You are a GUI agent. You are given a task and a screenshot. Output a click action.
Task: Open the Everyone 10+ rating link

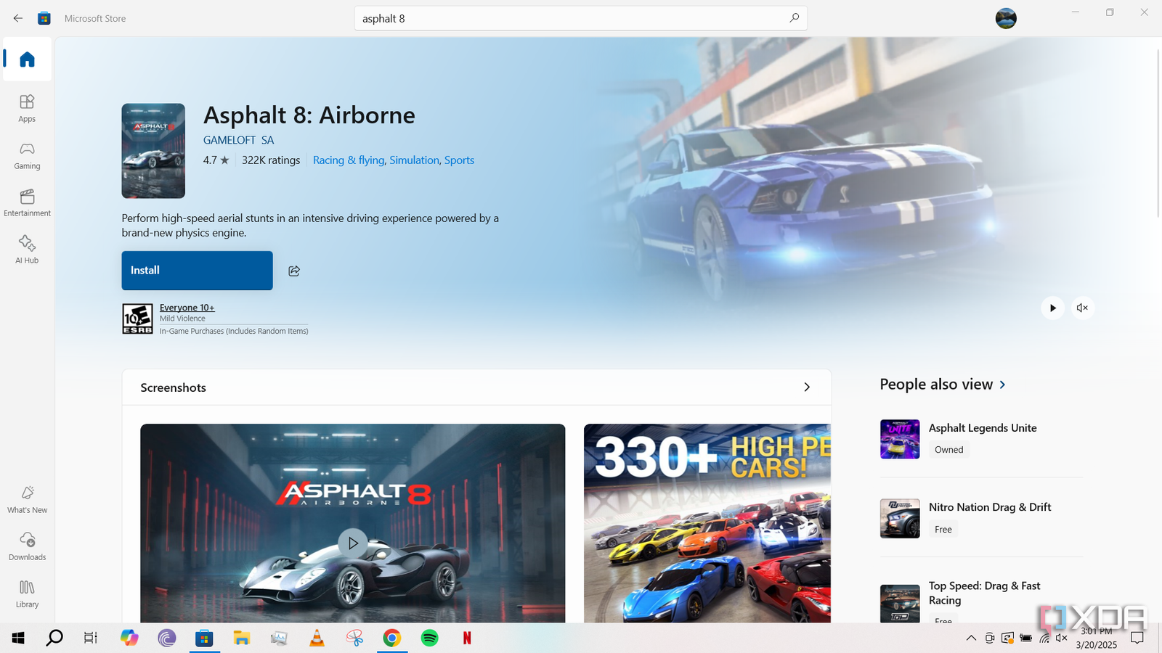tap(187, 308)
